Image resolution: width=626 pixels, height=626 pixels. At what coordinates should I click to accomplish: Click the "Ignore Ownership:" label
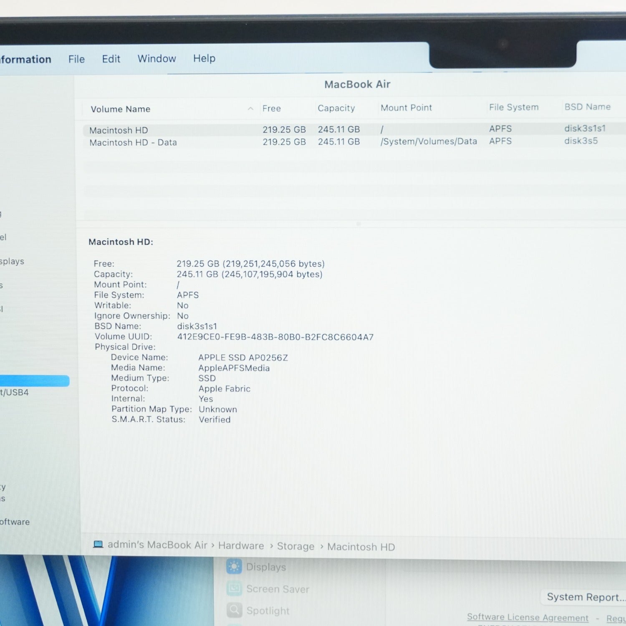132,316
